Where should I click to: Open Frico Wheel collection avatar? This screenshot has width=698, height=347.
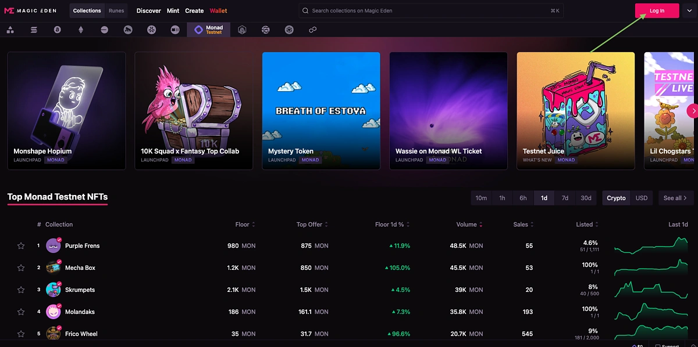[x=54, y=334]
